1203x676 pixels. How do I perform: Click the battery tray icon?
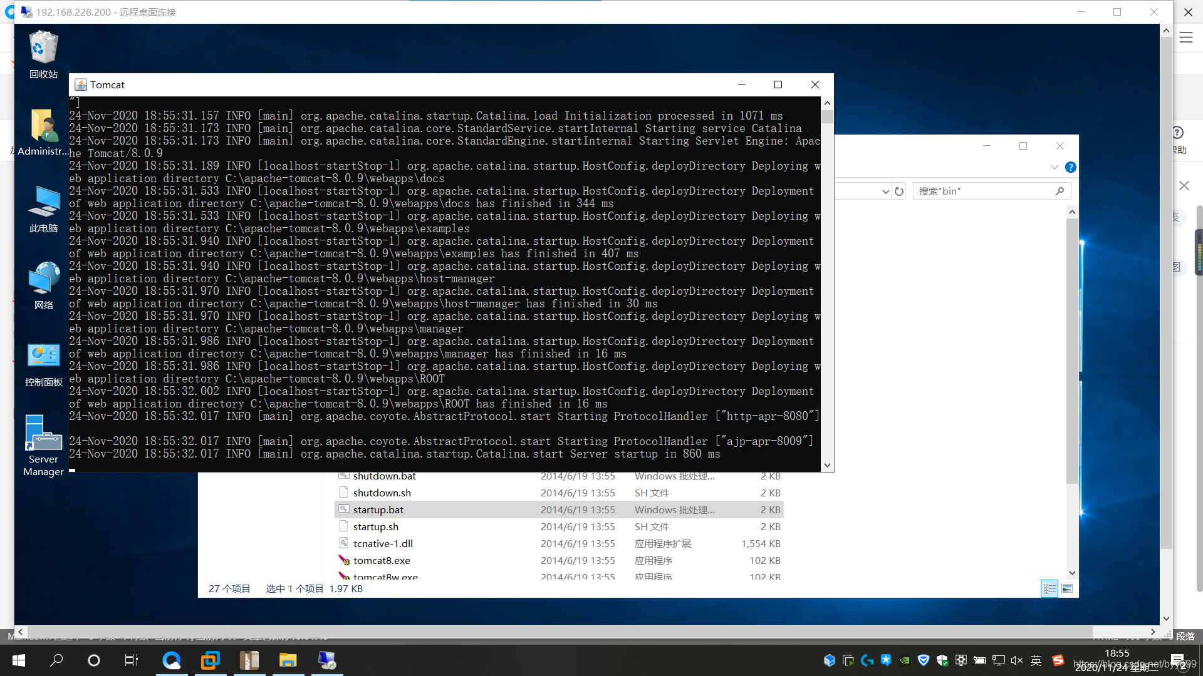[x=980, y=660]
